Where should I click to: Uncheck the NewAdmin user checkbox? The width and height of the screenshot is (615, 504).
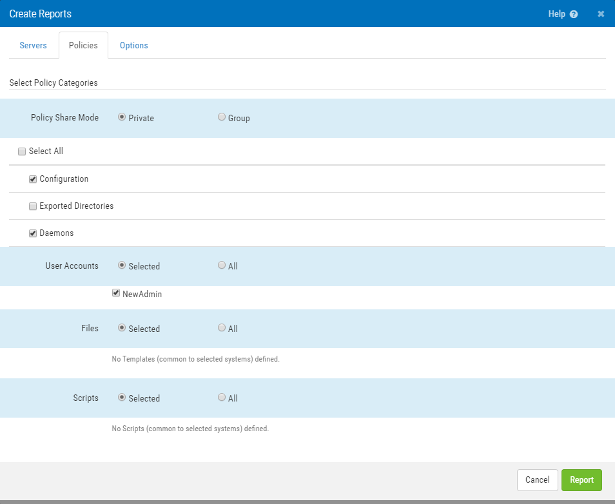(116, 293)
